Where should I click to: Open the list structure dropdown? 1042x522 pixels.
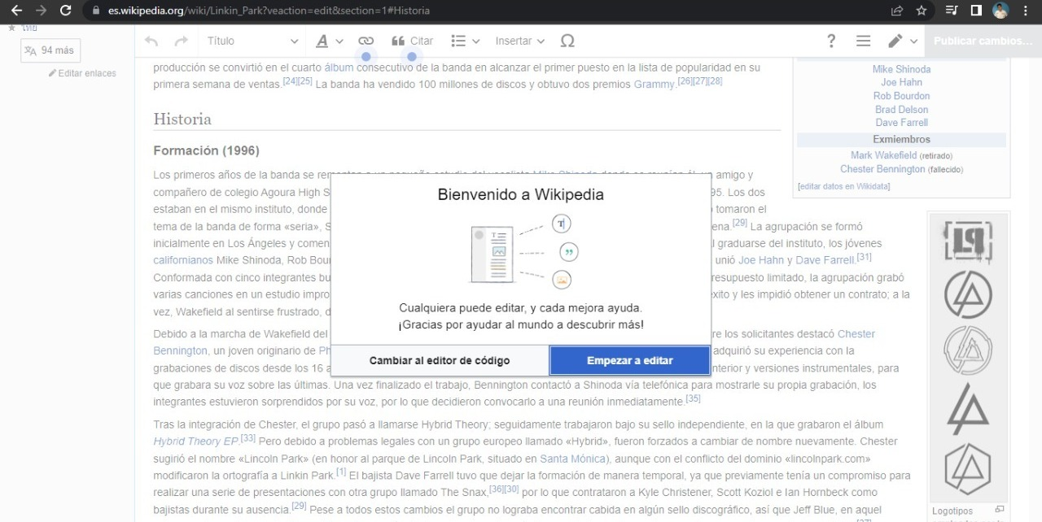(466, 41)
